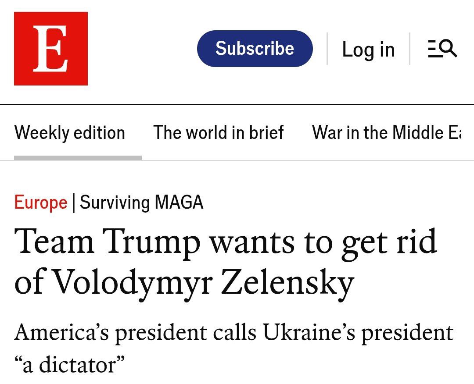
Task: Go to War in the Middle East tab
Action: (386, 133)
